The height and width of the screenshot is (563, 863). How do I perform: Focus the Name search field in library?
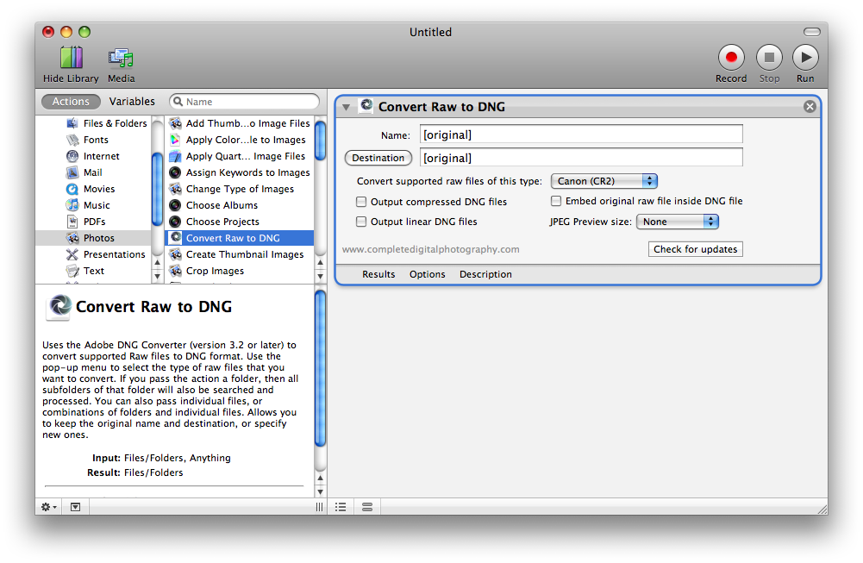(244, 102)
